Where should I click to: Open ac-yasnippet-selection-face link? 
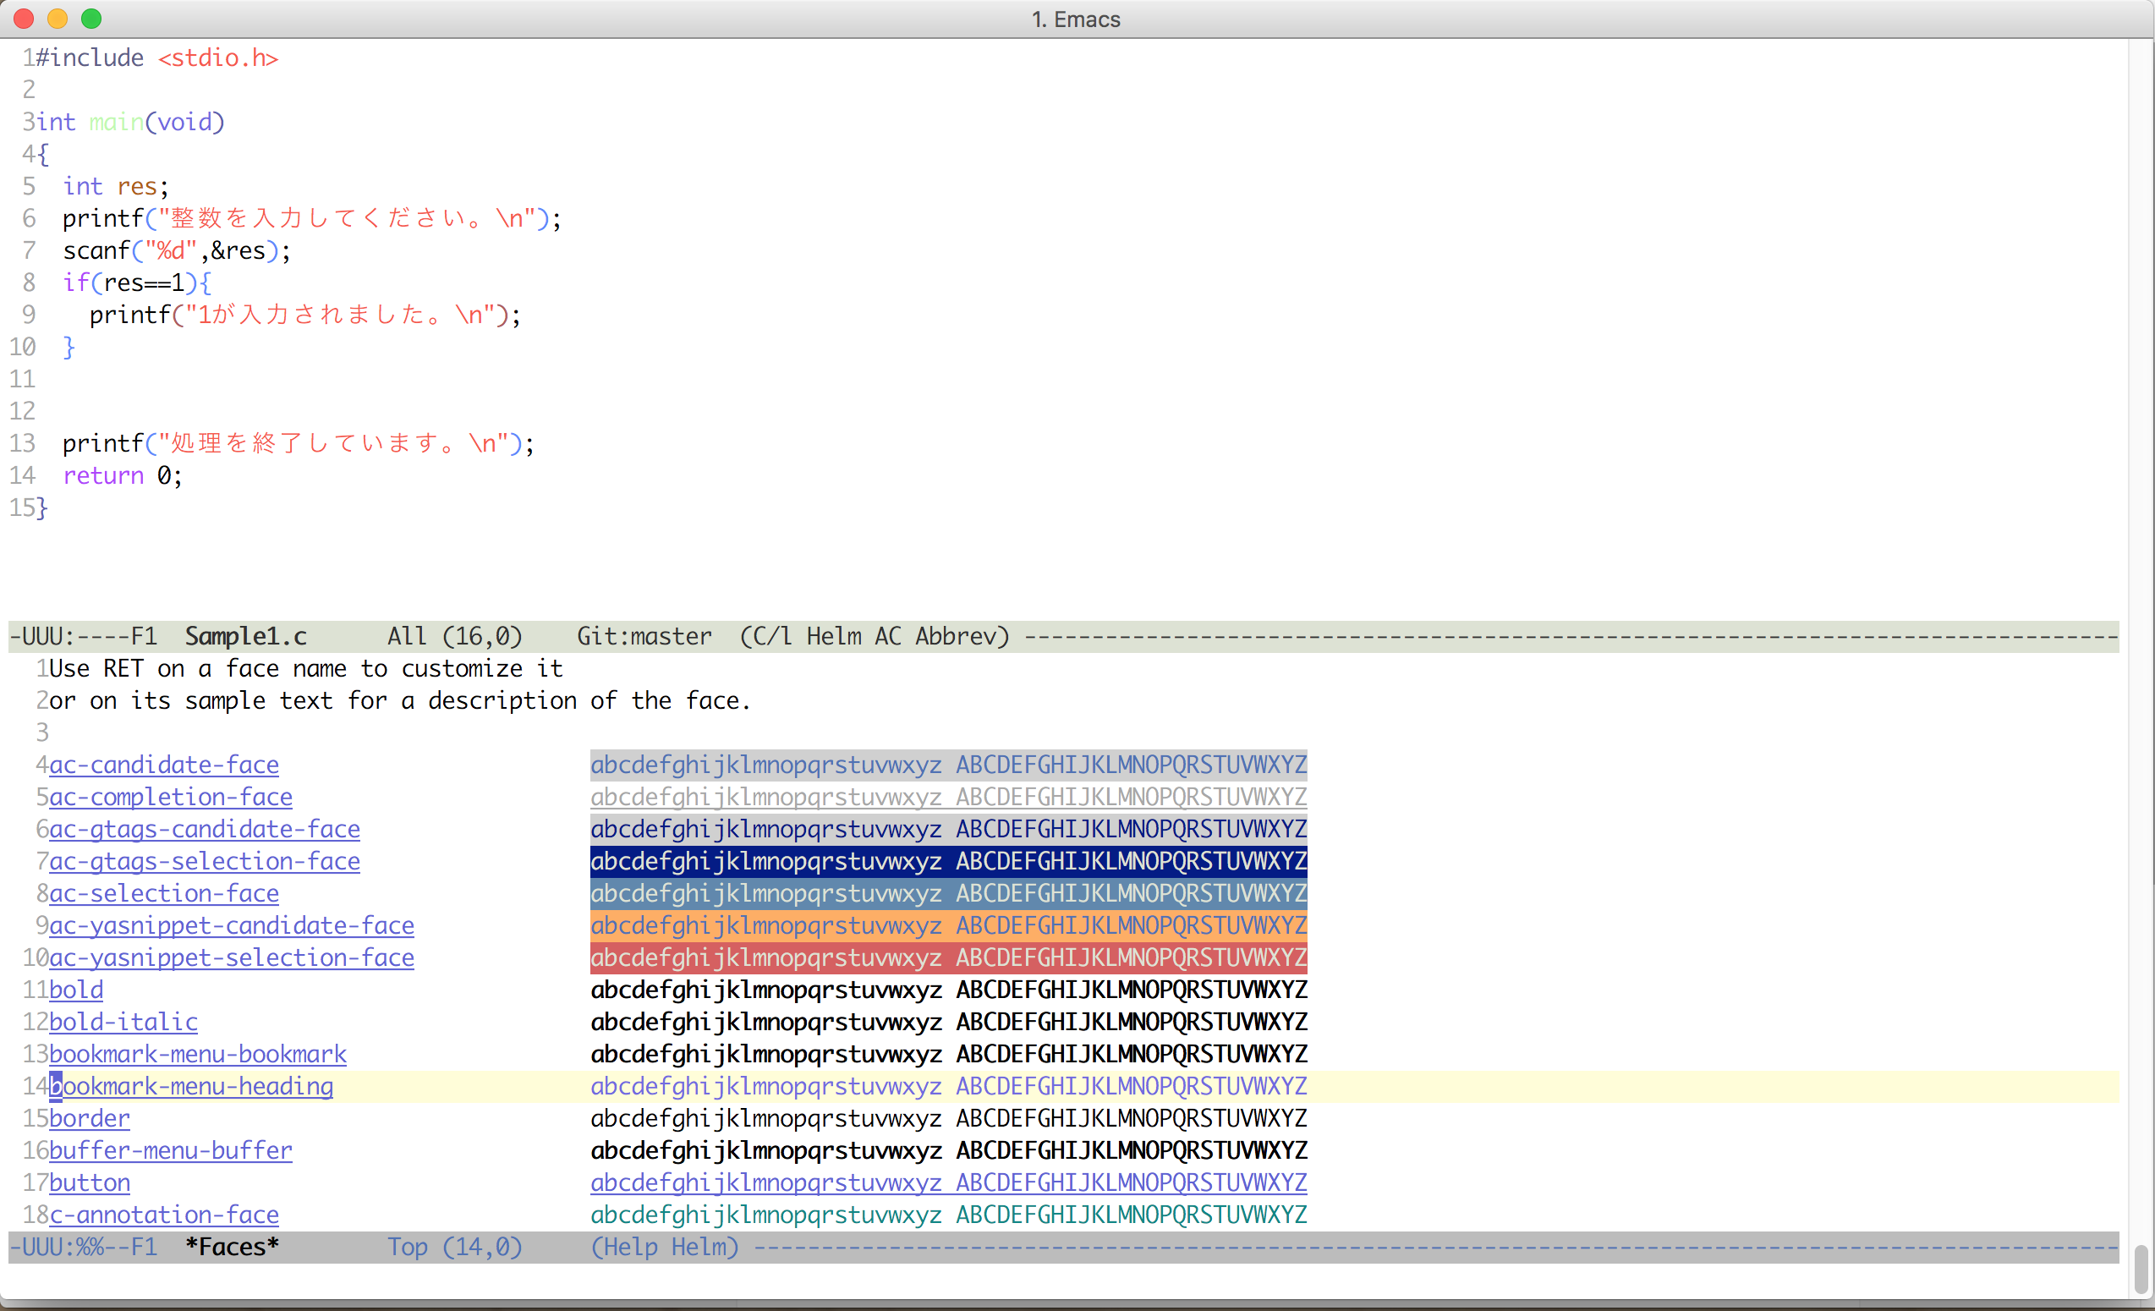pyautogui.click(x=232, y=957)
